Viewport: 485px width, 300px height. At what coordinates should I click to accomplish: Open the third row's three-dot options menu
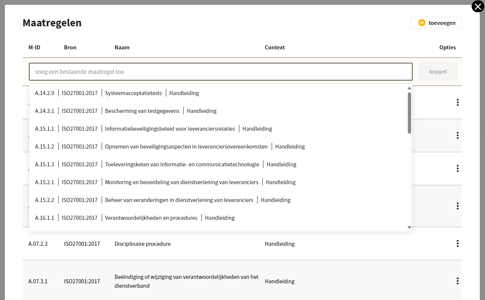tap(458, 169)
